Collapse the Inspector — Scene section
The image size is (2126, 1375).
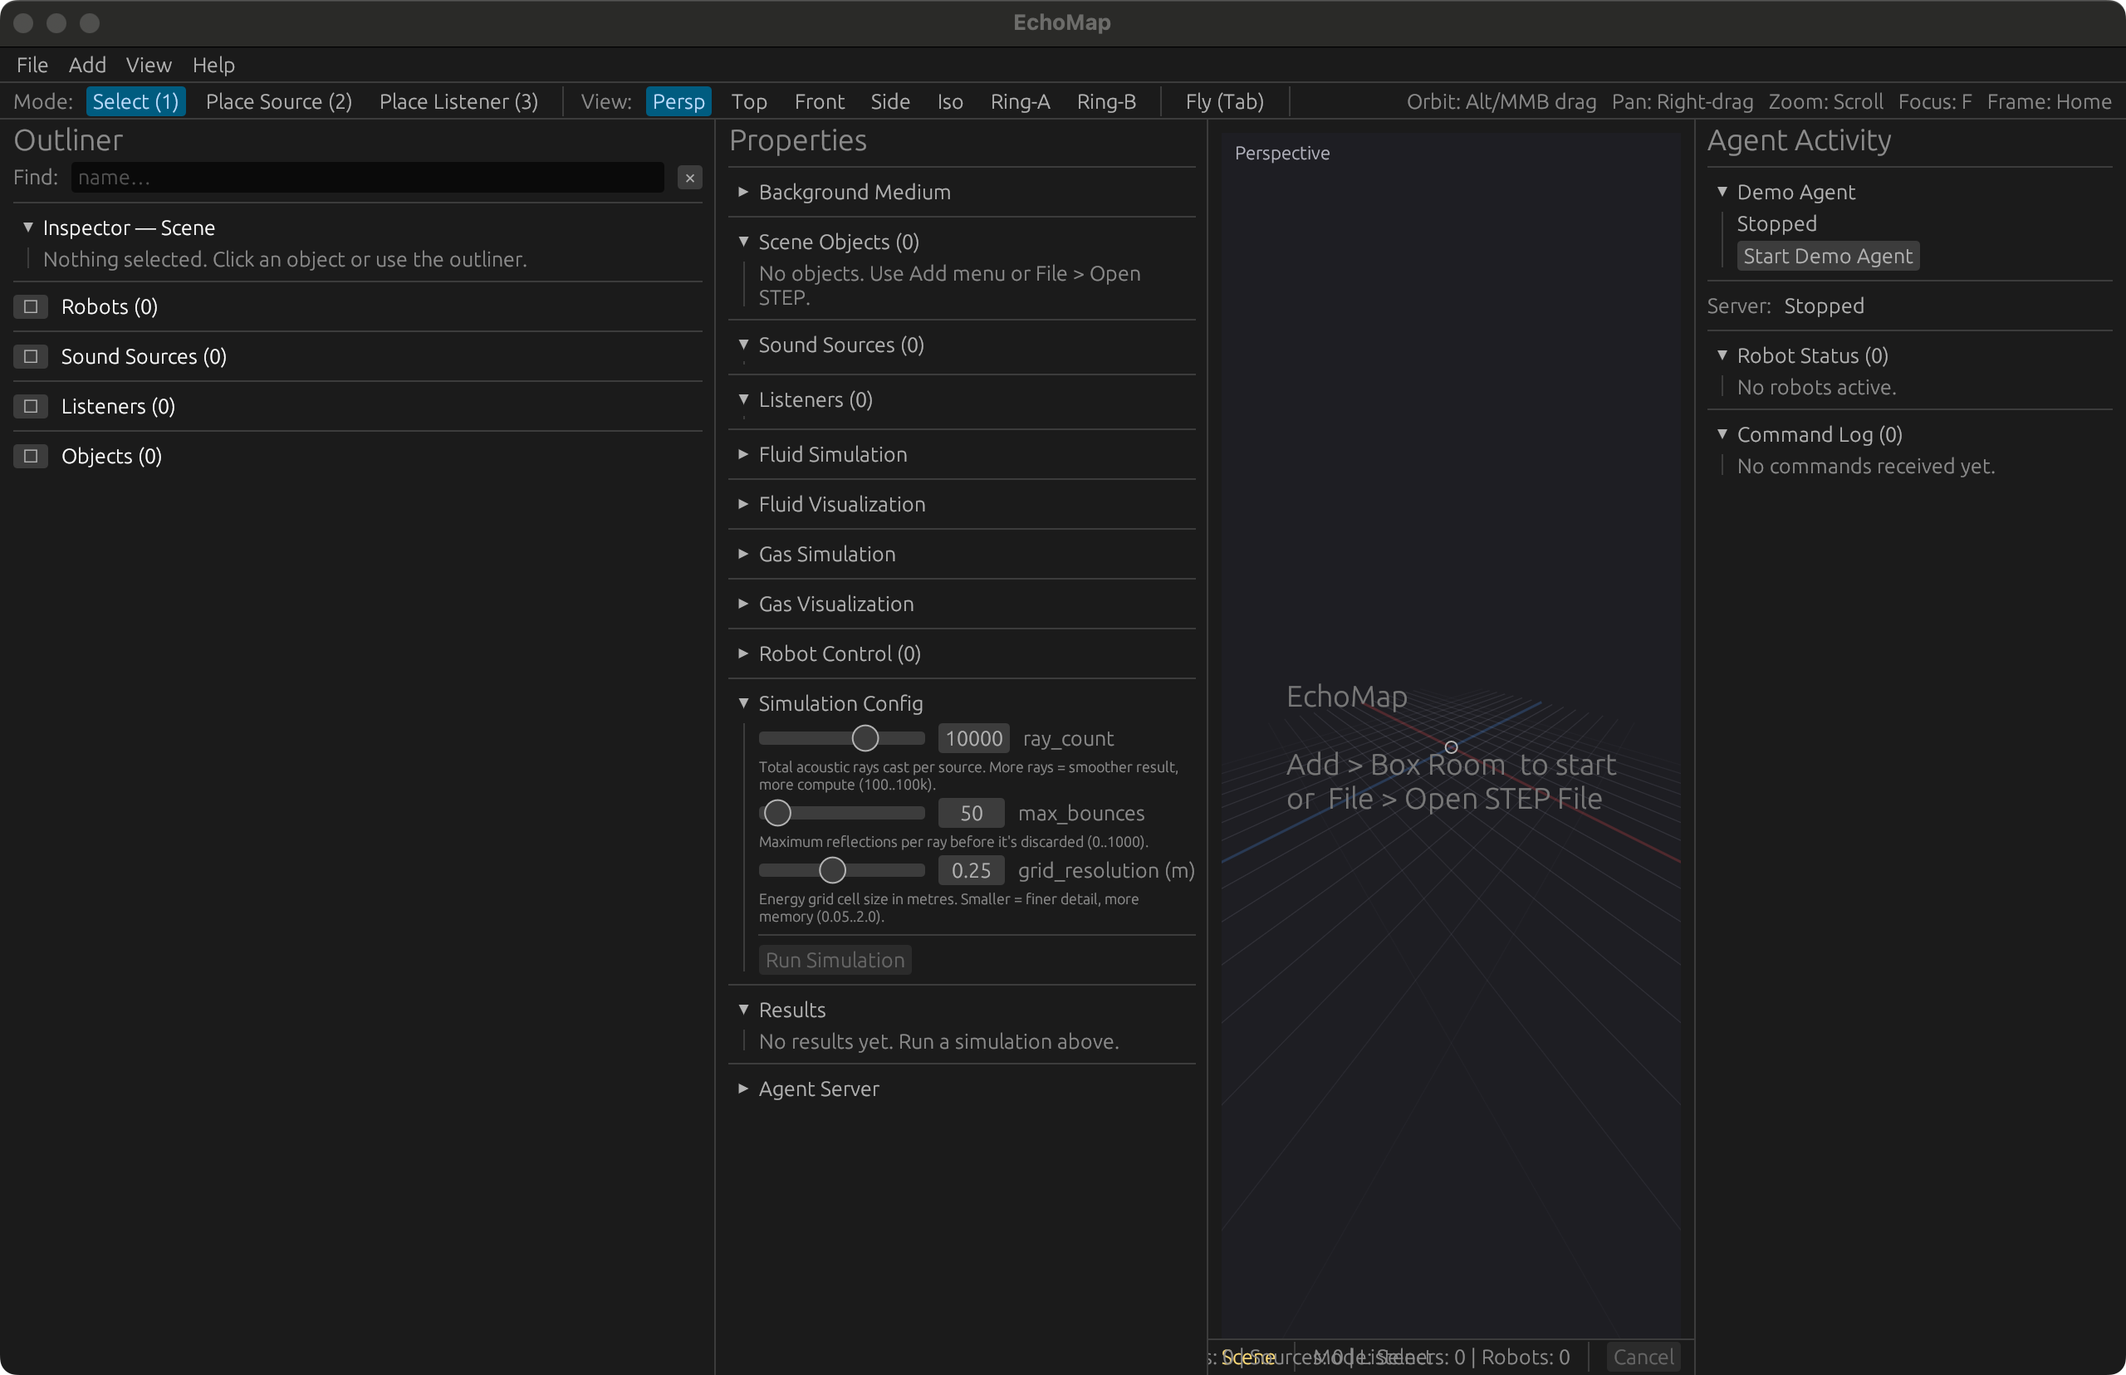28,227
